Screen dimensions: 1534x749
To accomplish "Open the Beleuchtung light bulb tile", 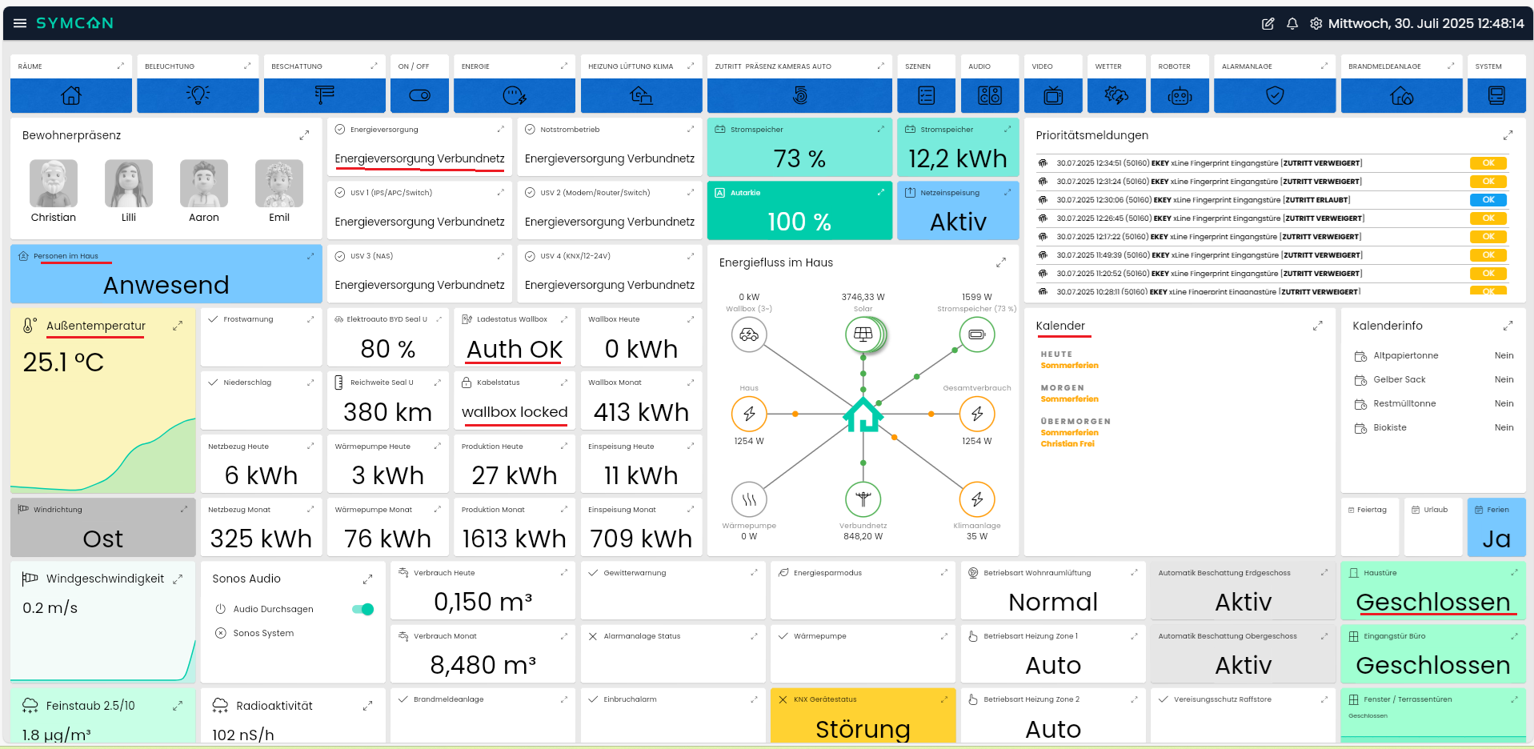I will 198,95.
